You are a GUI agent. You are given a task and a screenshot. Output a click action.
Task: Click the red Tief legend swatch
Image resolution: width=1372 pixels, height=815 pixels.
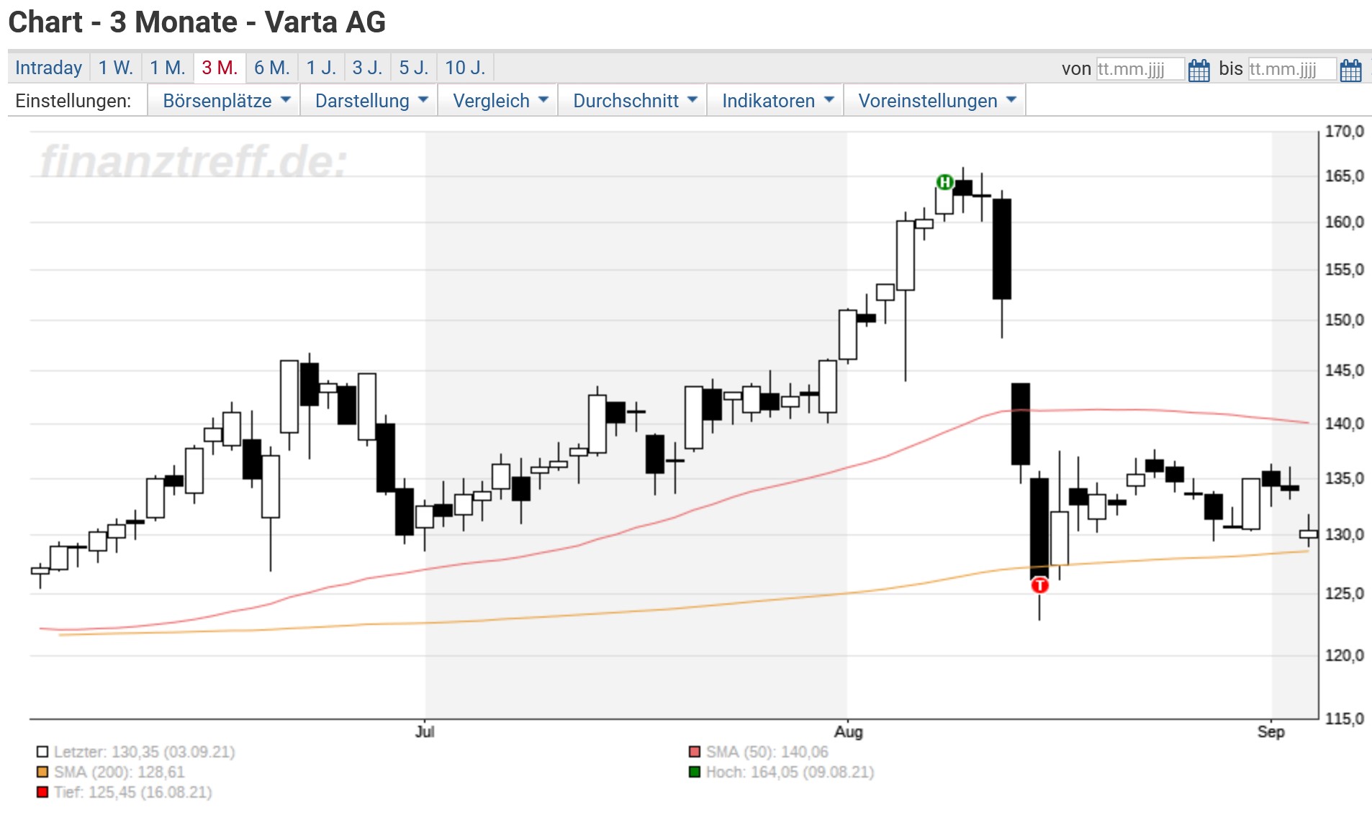click(x=42, y=792)
